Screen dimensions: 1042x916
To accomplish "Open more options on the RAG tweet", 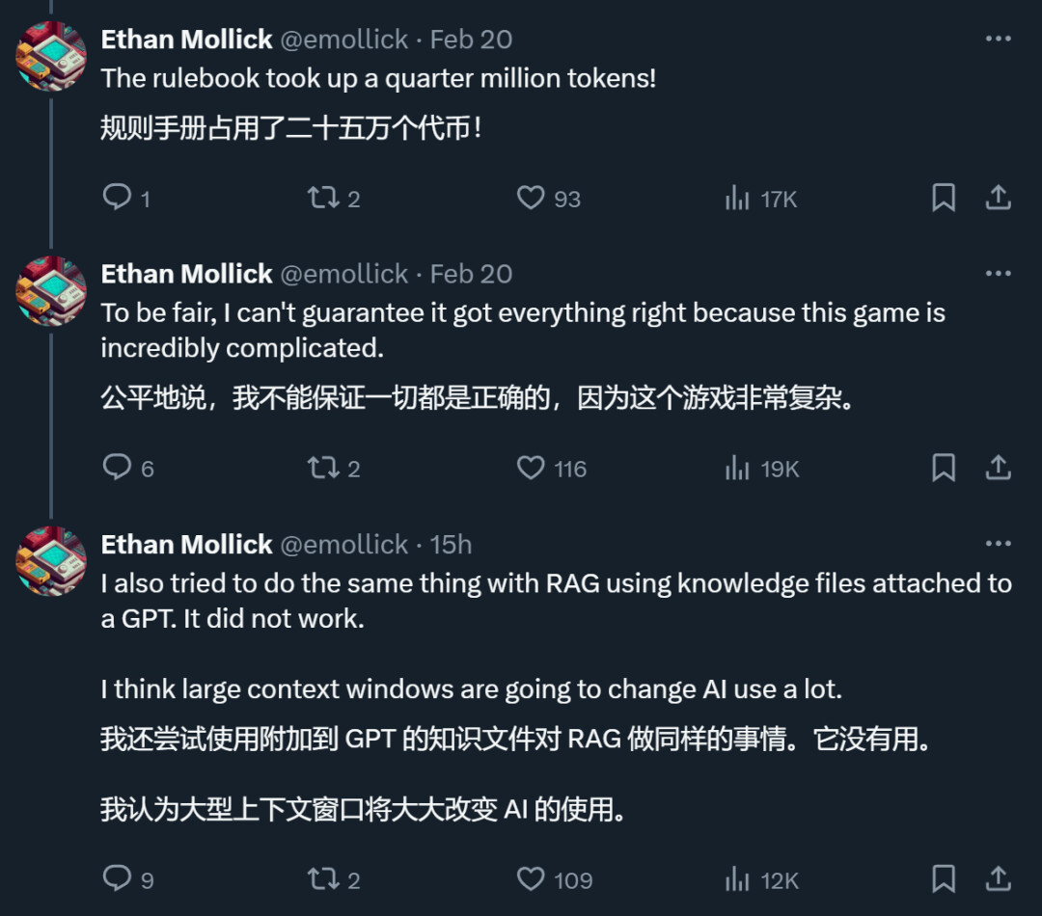I will [x=998, y=544].
